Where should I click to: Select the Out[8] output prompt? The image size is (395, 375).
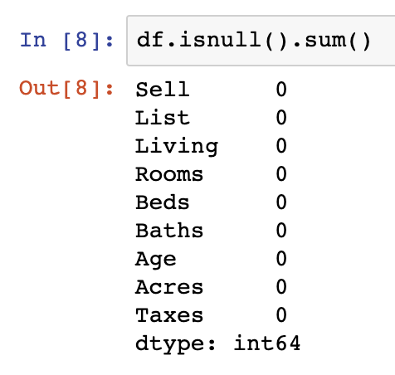66,89
